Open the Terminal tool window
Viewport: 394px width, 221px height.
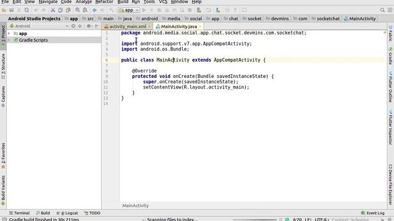[x=19, y=213]
